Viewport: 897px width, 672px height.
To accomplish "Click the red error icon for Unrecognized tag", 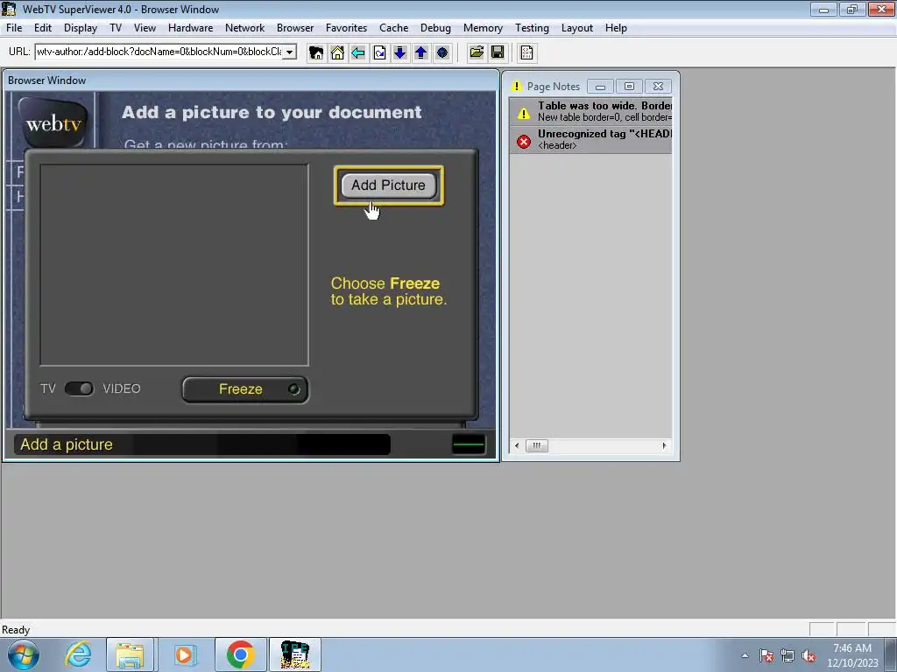I will (x=524, y=141).
